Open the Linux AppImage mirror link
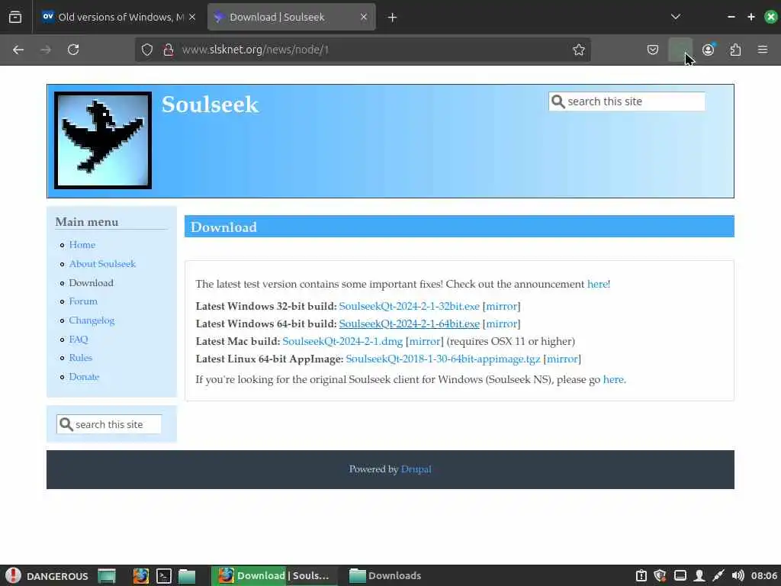This screenshot has width=781, height=586. pyautogui.click(x=562, y=359)
